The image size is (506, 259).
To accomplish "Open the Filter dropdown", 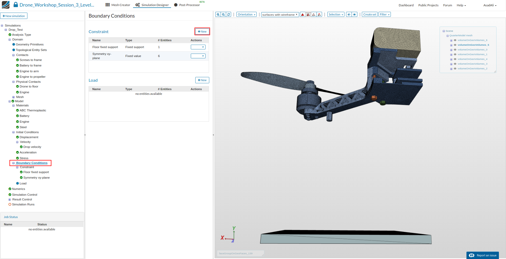I will 385,14.
